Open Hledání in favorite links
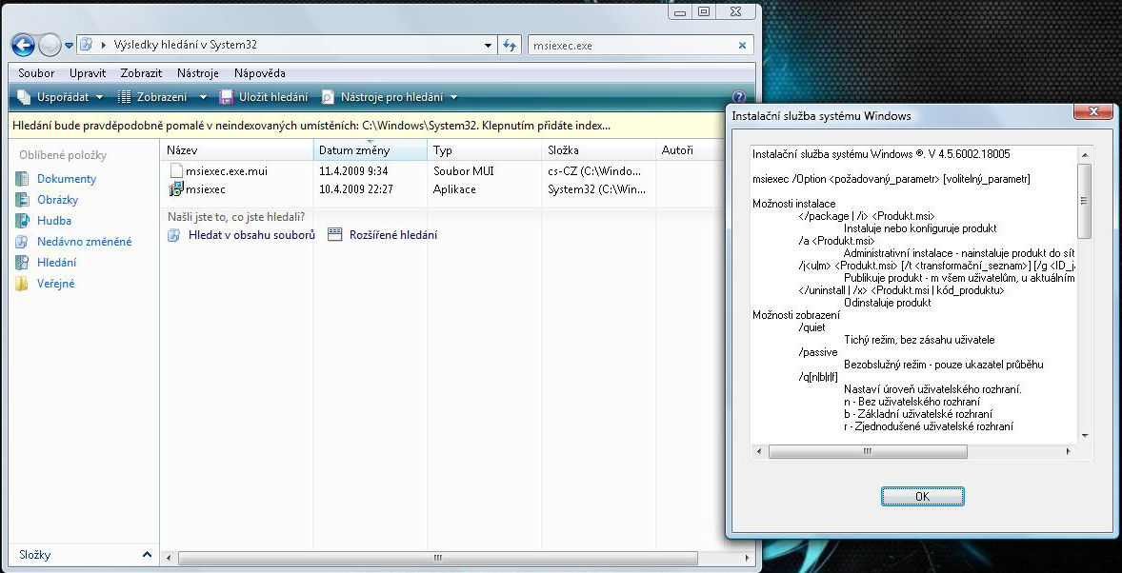The width and height of the screenshot is (1122, 573). [x=56, y=263]
